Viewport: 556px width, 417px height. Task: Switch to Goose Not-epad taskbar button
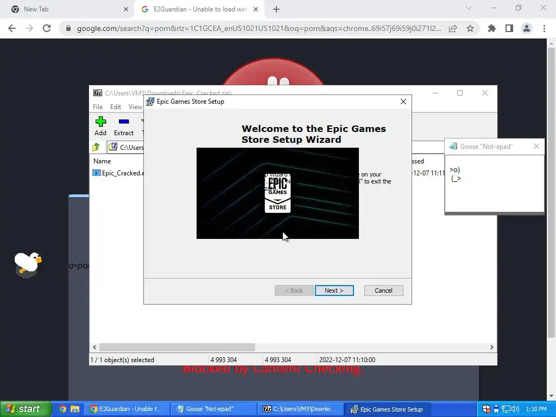click(x=213, y=409)
